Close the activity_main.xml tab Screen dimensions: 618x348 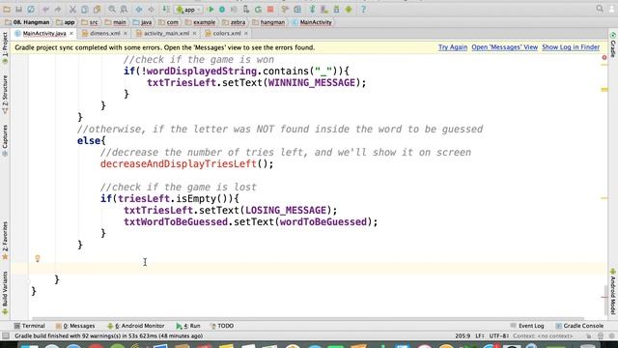(x=194, y=34)
